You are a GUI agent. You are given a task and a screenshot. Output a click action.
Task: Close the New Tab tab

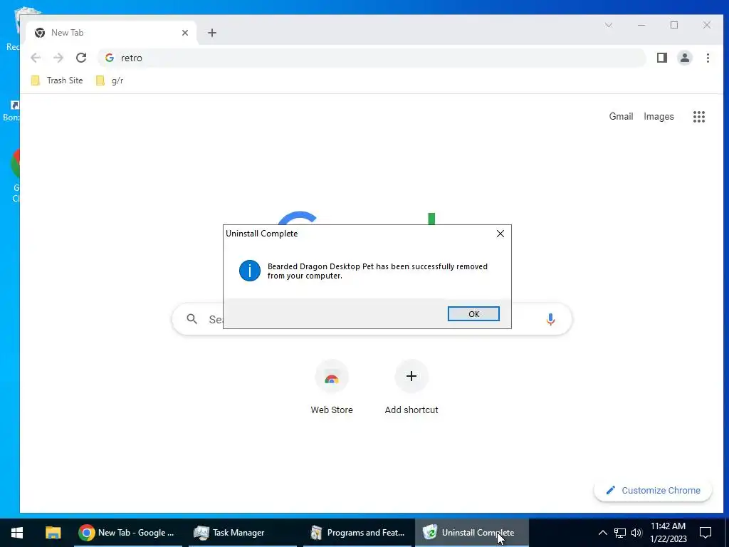pyautogui.click(x=185, y=33)
